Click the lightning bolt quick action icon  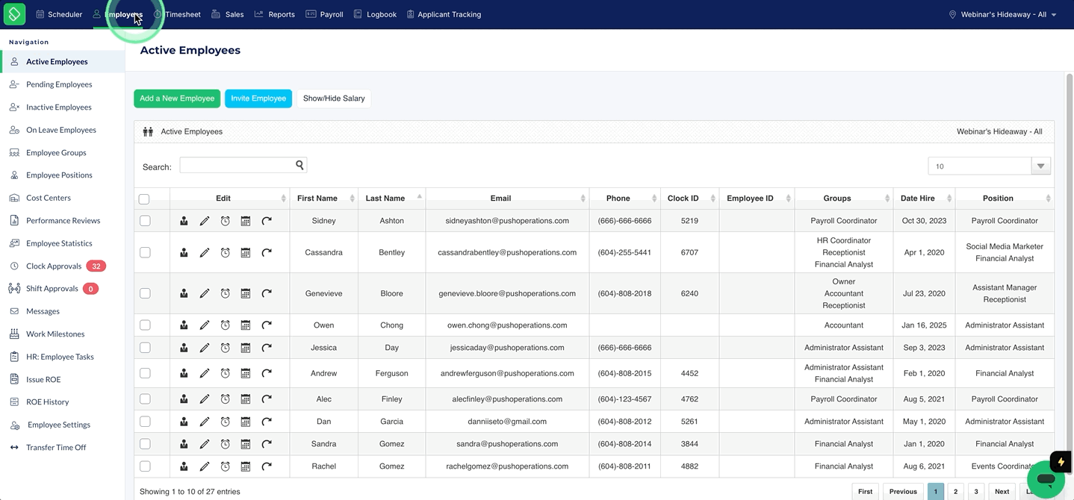coord(1061,462)
